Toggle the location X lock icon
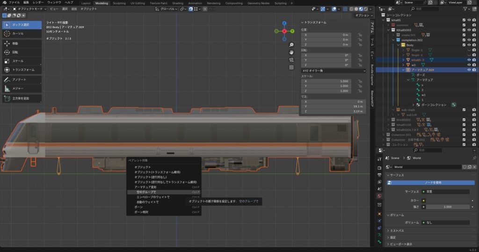The image size is (479, 252). 359,35
